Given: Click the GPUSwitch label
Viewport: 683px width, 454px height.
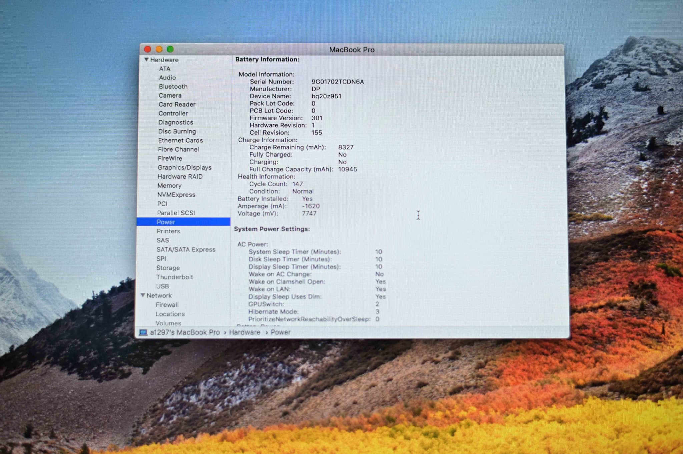Looking at the screenshot, I should [266, 304].
